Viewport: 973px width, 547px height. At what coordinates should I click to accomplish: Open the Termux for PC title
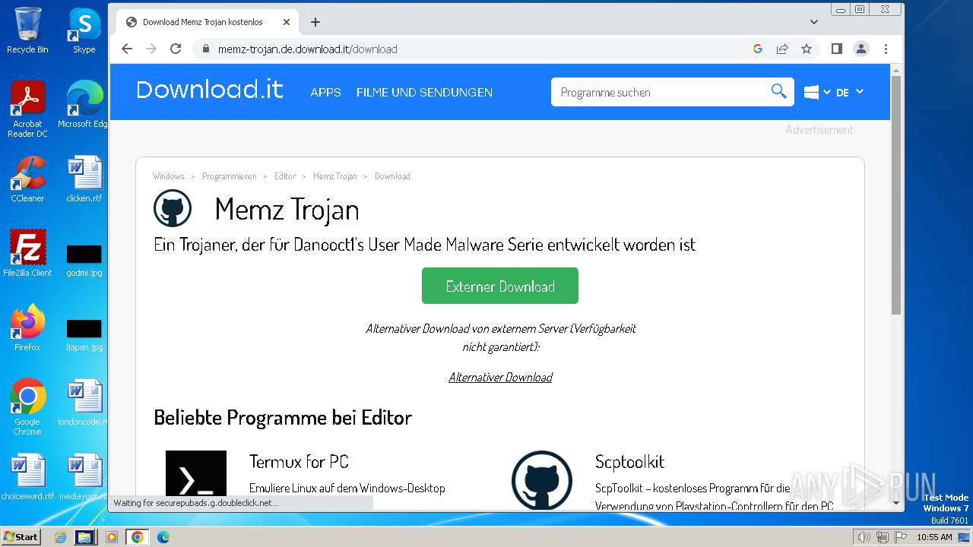click(299, 461)
